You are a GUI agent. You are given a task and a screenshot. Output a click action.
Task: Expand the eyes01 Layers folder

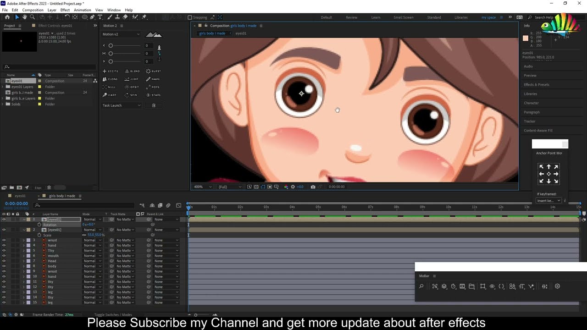click(x=3, y=87)
